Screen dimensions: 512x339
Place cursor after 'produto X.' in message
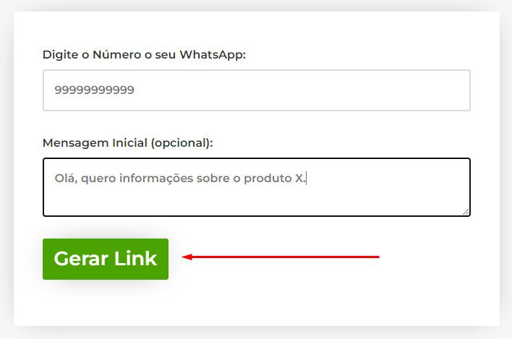tap(306, 179)
